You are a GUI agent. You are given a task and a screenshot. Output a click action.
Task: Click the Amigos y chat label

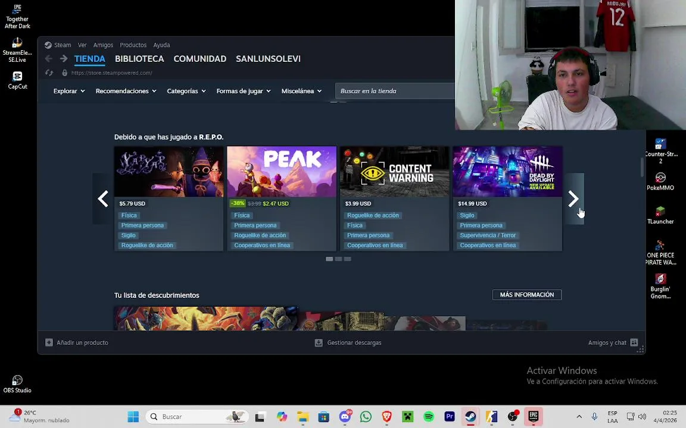coord(607,342)
